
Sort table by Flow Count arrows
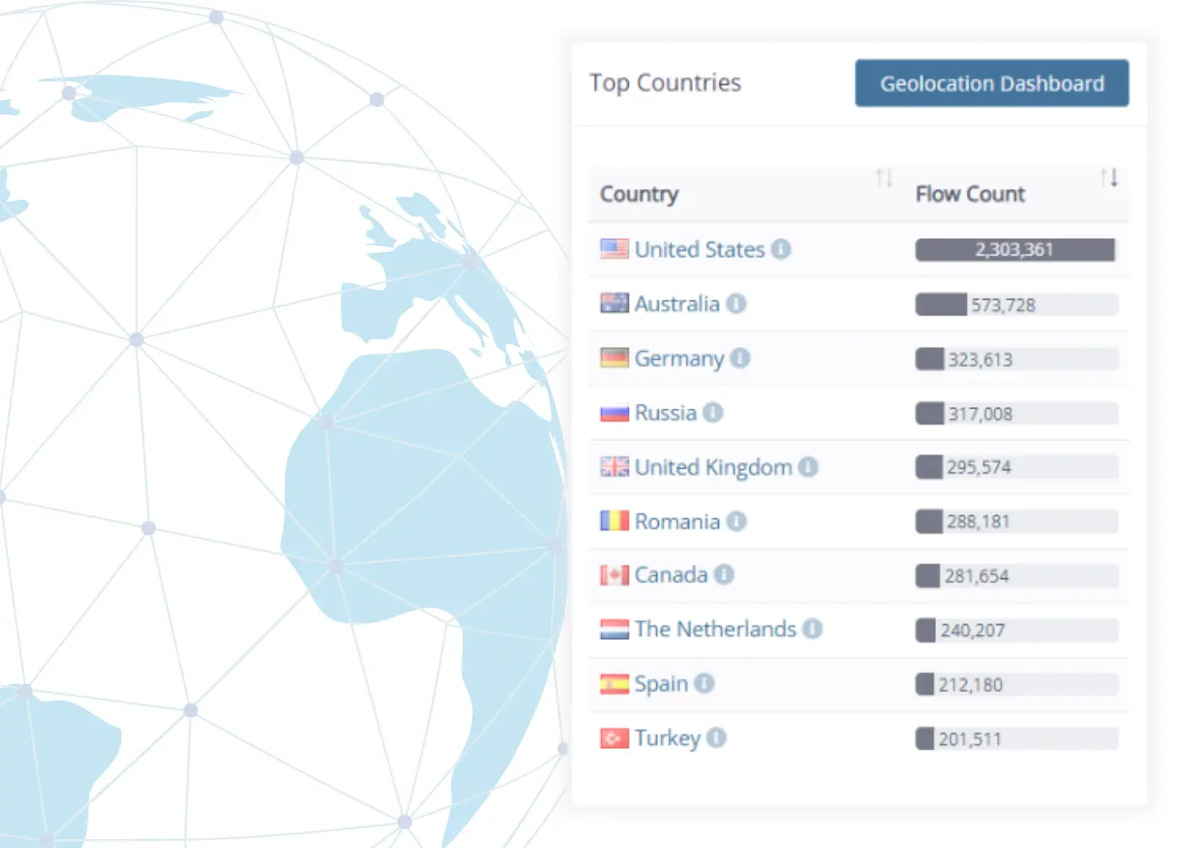click(x=1109, y=178)
